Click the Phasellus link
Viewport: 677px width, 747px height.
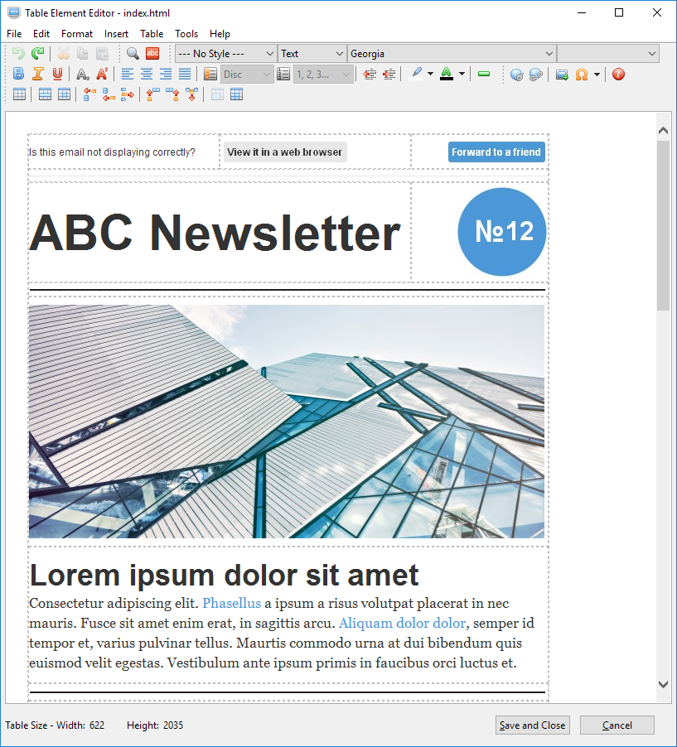click(x=232, y=603)
